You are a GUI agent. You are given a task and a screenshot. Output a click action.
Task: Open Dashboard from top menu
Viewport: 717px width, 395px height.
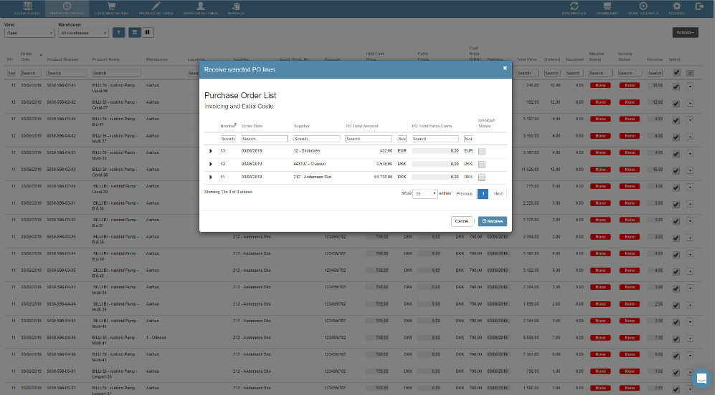pyautogui.click(x=607, y=8)
